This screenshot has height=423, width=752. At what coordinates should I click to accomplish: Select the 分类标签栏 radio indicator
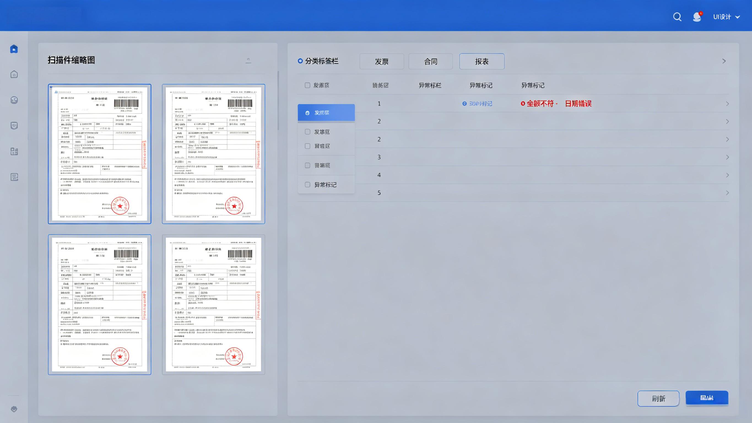tap(300, 61)
